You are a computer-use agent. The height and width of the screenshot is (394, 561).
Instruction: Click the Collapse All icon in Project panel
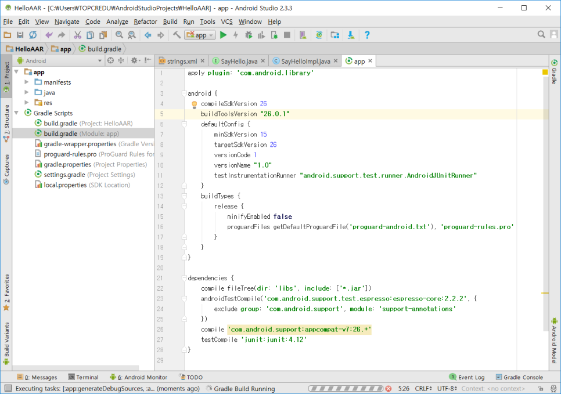121,60
